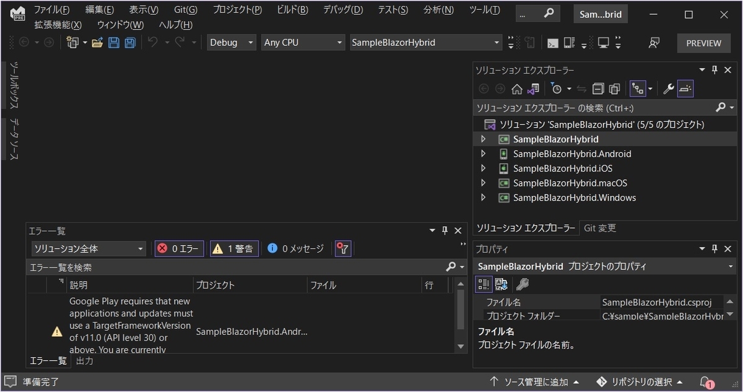Toggle the 1 Warning filter button
The height and width of the screenshot is (392, 743).
234,248
